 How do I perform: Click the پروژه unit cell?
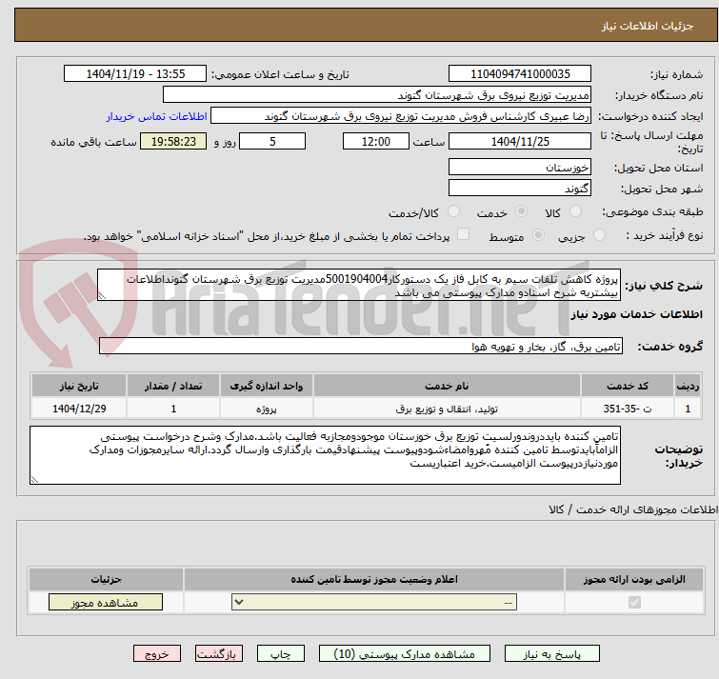[x=267, y=409]
